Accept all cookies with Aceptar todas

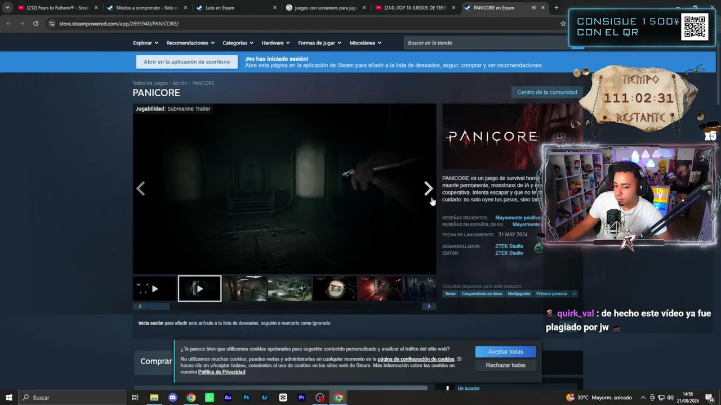[505, 352]
